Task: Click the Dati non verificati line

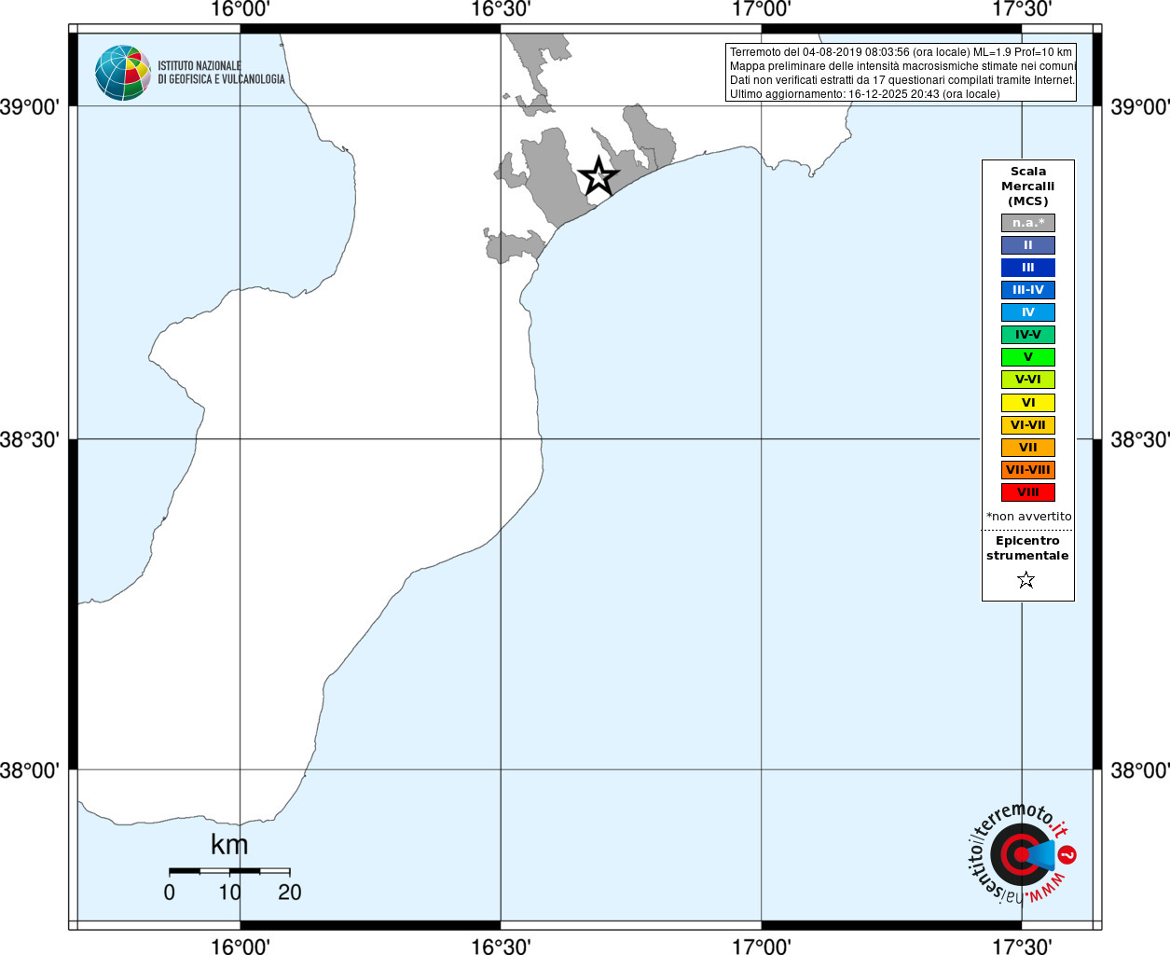Action: pyautogui.click(x=902, y=80)
